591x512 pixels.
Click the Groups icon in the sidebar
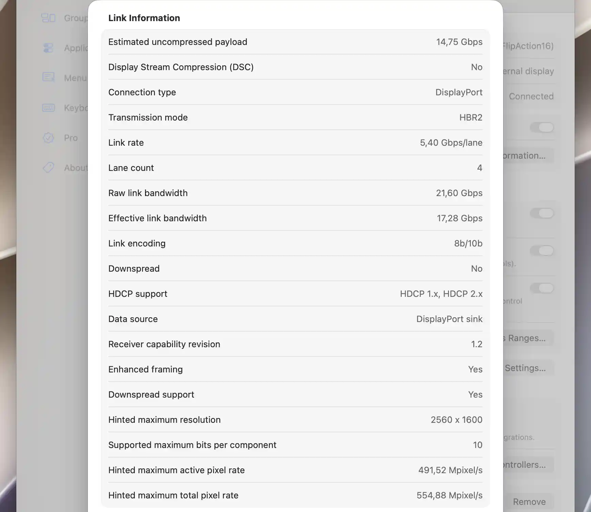48,18
